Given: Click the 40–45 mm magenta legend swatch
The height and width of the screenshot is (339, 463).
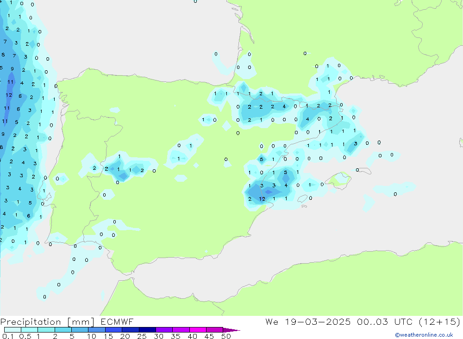Looking at the screenshot, I should tap(198, 330).
